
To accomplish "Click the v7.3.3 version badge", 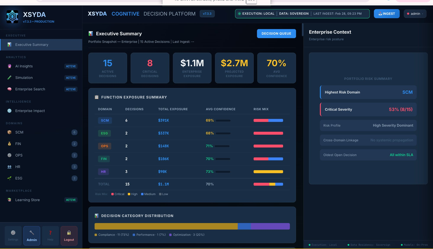I will pyautogui.click(x=207, y=14).
